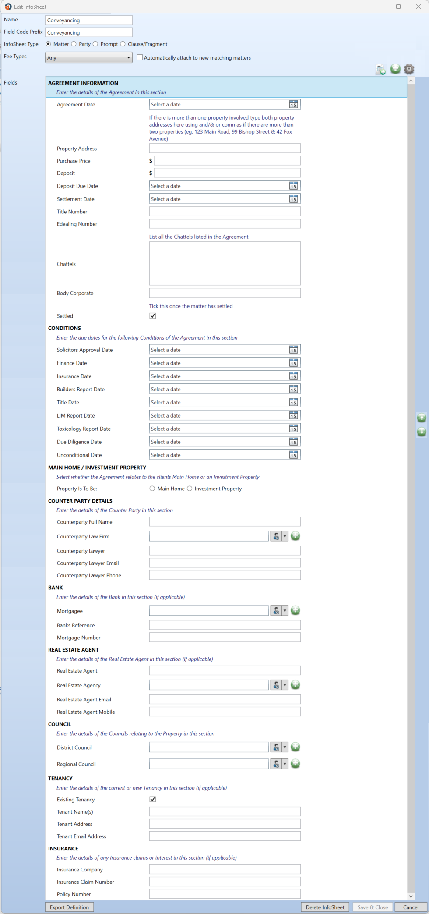The height and width of the screenshot is (914, 429).
Task: Select the Prompt InfoSheet type
Action: pyautogui.click(x=95, y=44)
